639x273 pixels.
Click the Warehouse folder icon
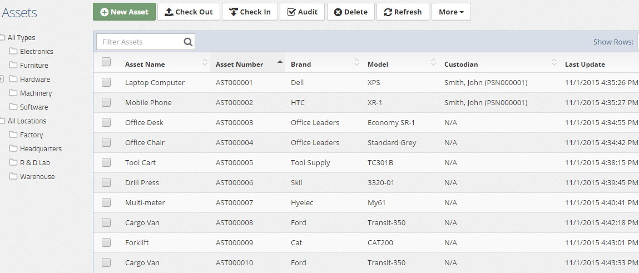pos(13,176)
